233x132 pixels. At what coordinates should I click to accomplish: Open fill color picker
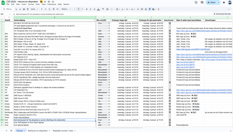point(103,9)
